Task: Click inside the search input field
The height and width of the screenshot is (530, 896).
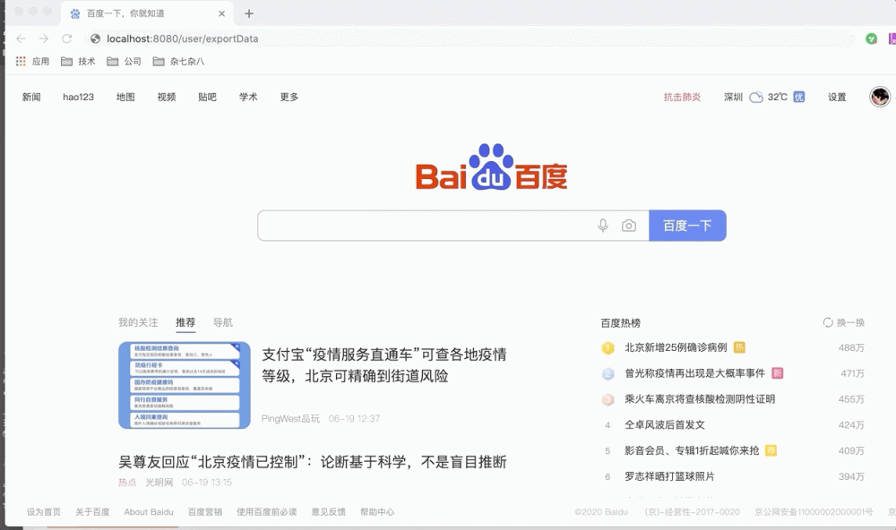Action: [x=421, y=226]
